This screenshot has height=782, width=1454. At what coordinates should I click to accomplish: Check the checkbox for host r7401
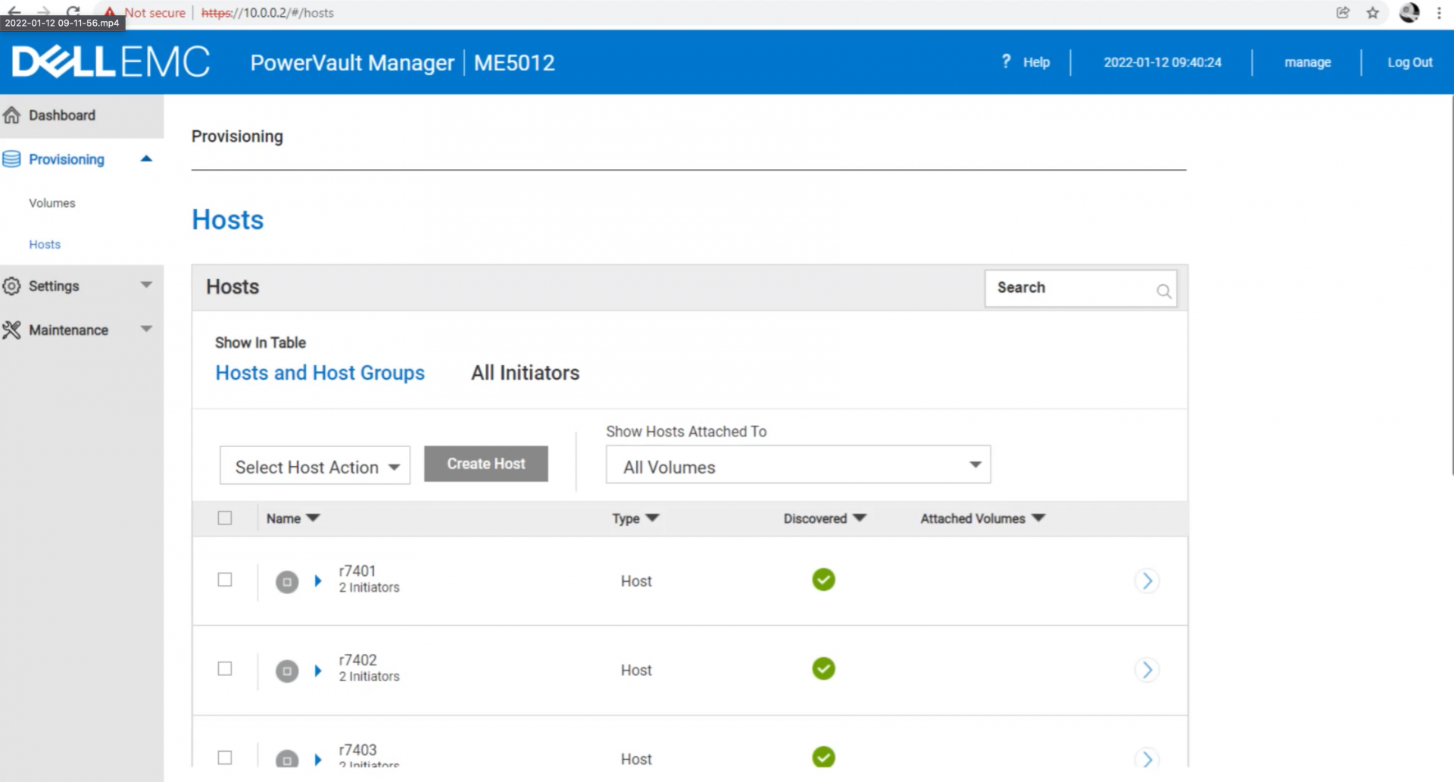tap(225, 580)
